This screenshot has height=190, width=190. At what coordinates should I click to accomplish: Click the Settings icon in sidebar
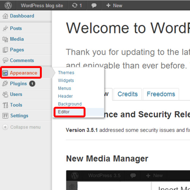[5, 116]
